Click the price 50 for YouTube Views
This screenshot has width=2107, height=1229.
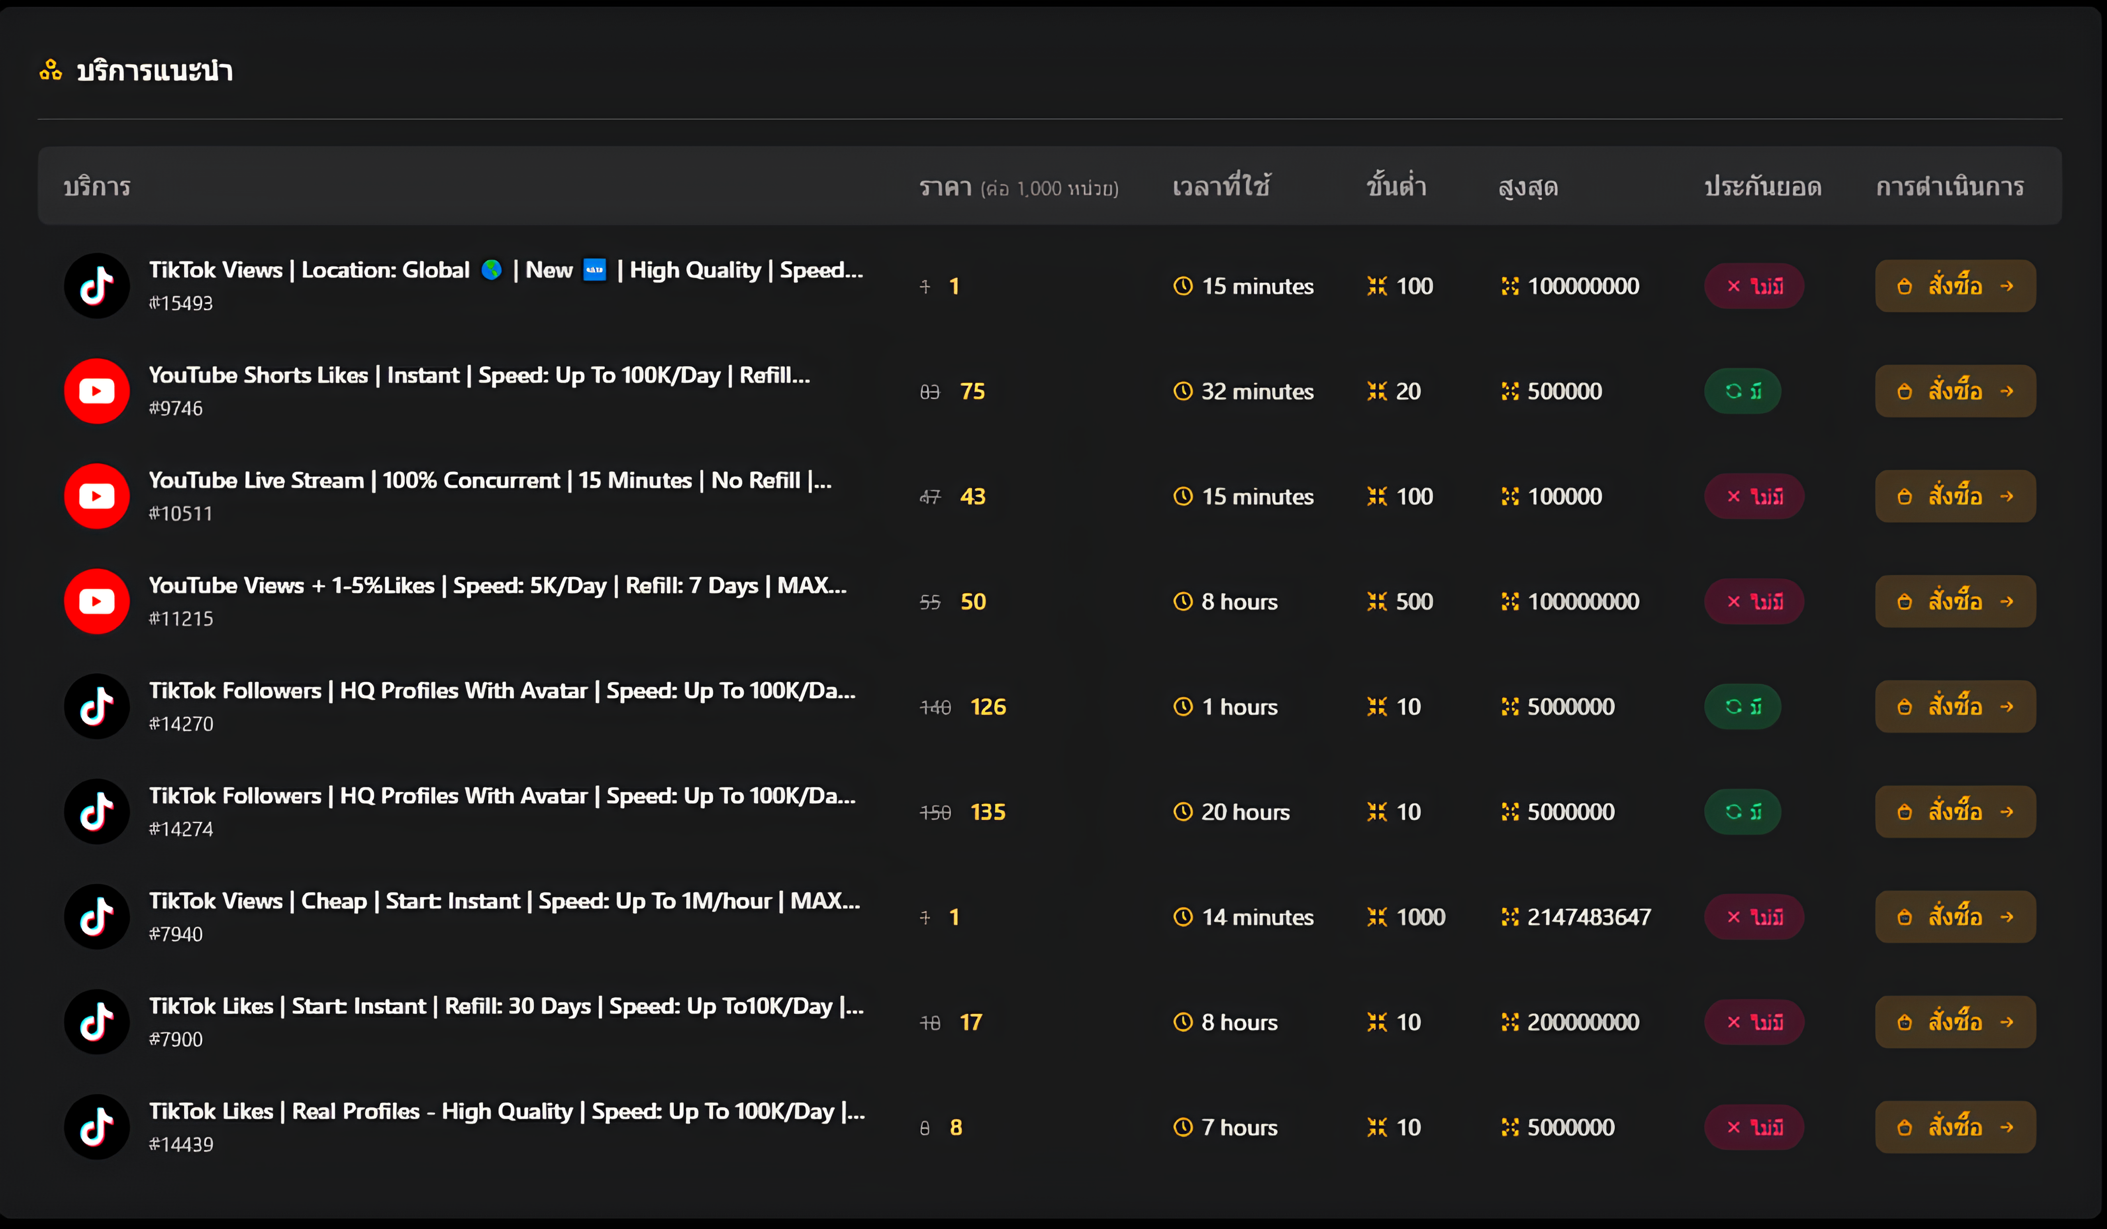(x=973, y=601)
